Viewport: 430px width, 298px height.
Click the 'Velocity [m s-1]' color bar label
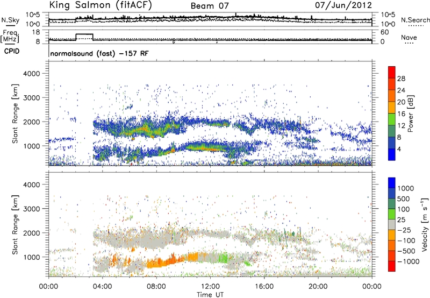point(425,224)
